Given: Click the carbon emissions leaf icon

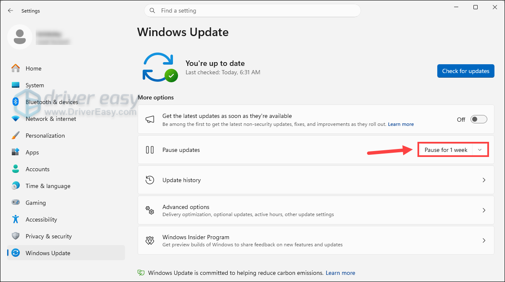Looking at the screenshot, I should tap(141, 273).
